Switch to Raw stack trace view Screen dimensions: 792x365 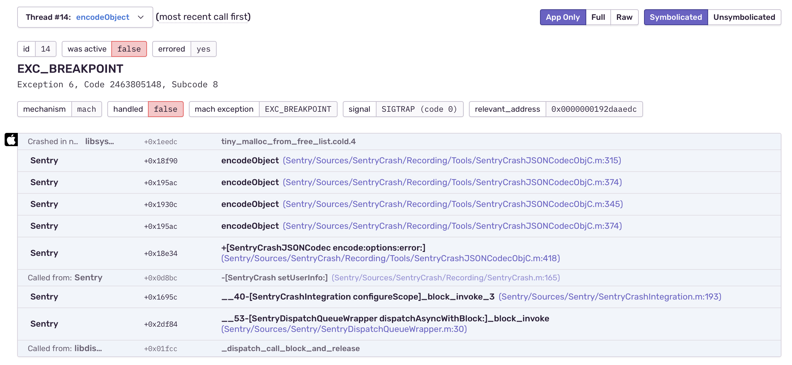(624, 17)
